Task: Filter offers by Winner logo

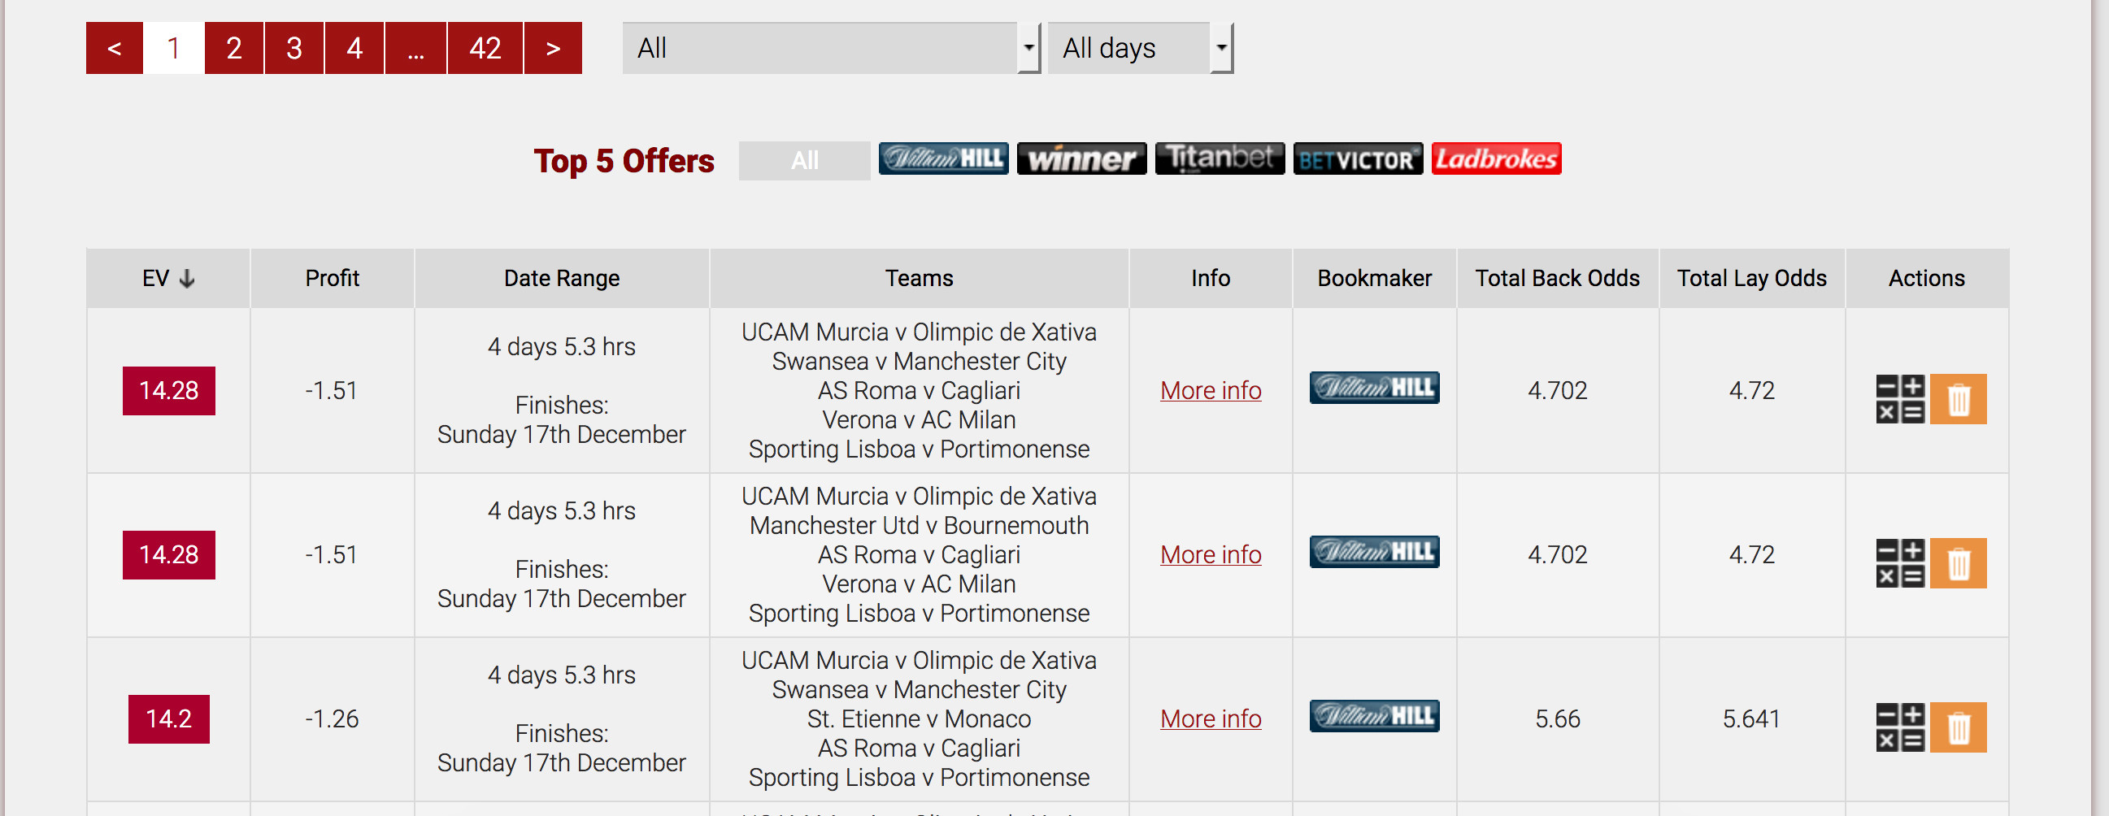Action: coord(1081,158)
